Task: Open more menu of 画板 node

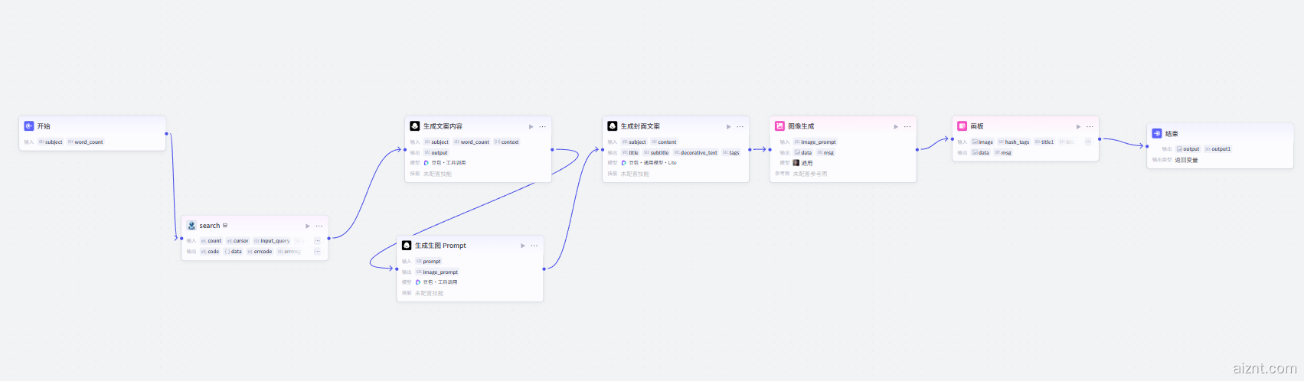Action: point(1090,127)
